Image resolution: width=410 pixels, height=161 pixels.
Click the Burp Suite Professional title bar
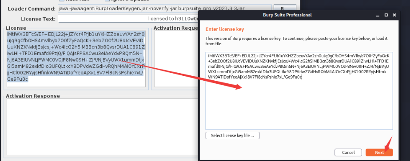point(287,15)
